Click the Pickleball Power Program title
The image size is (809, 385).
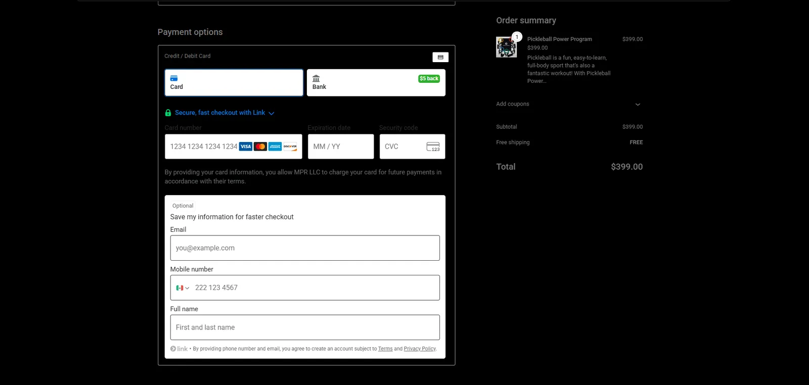point(560,39)
